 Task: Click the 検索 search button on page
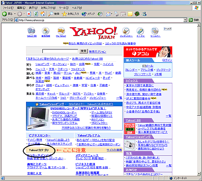[83, 51]
